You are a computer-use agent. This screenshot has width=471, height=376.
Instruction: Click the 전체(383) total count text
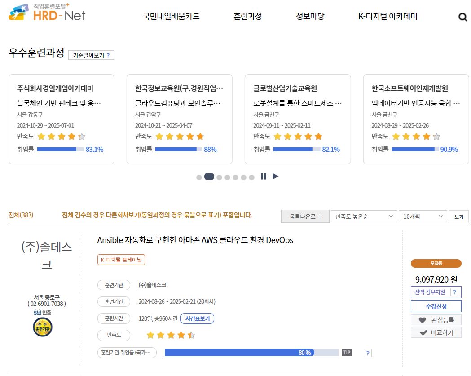click(x=21, y=215)
